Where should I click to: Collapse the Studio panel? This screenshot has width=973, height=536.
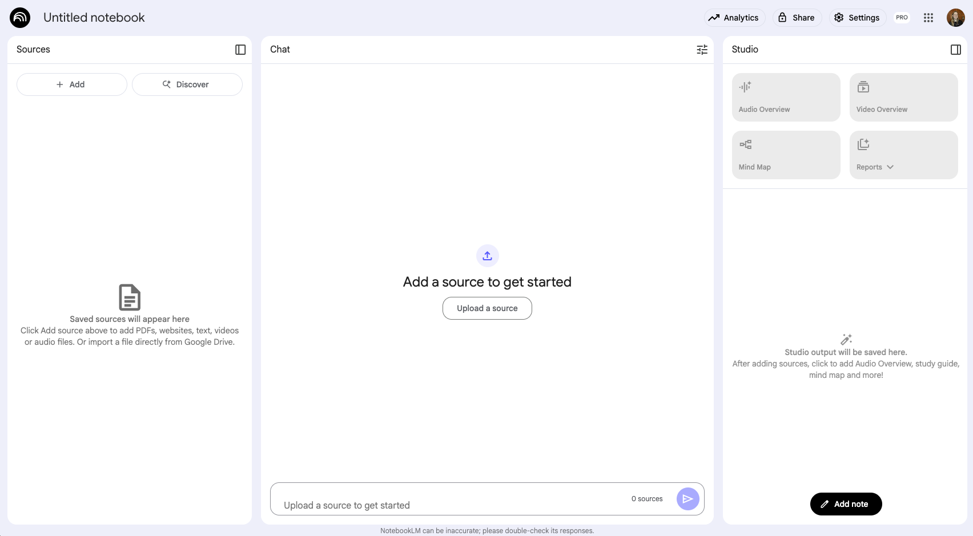pyautogui.click(x=955, y=50)
